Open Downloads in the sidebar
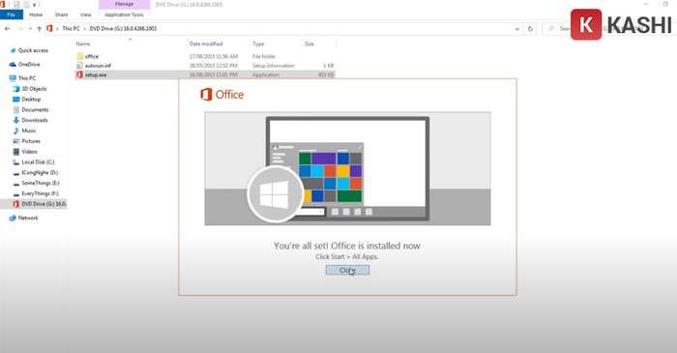This screenshot has height=353, width=677. [x=35, y=120]
